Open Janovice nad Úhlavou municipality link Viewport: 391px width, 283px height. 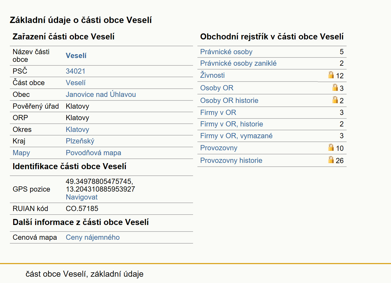[101, 94]
